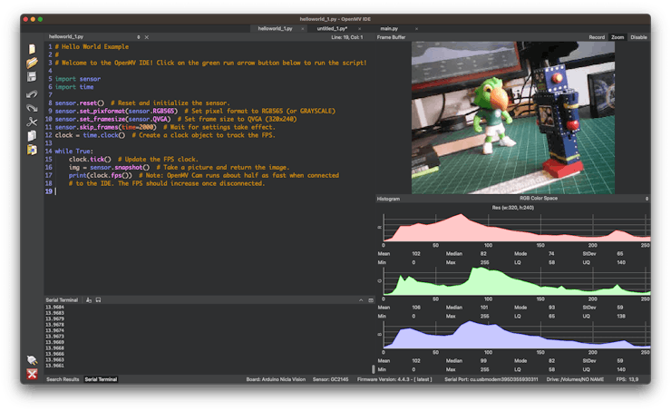This screenshot has height=411, width=671.
Task: Stop the running script with red X
Action: pos(32,374)
